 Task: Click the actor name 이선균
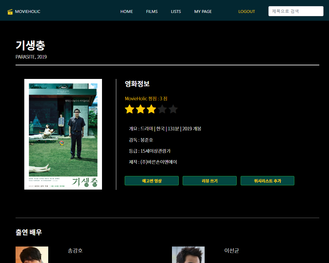232,250
